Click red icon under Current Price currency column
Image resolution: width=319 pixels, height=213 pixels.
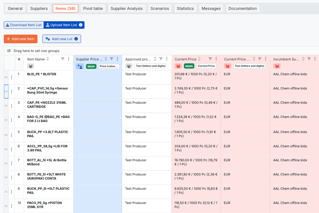point(228,66)
